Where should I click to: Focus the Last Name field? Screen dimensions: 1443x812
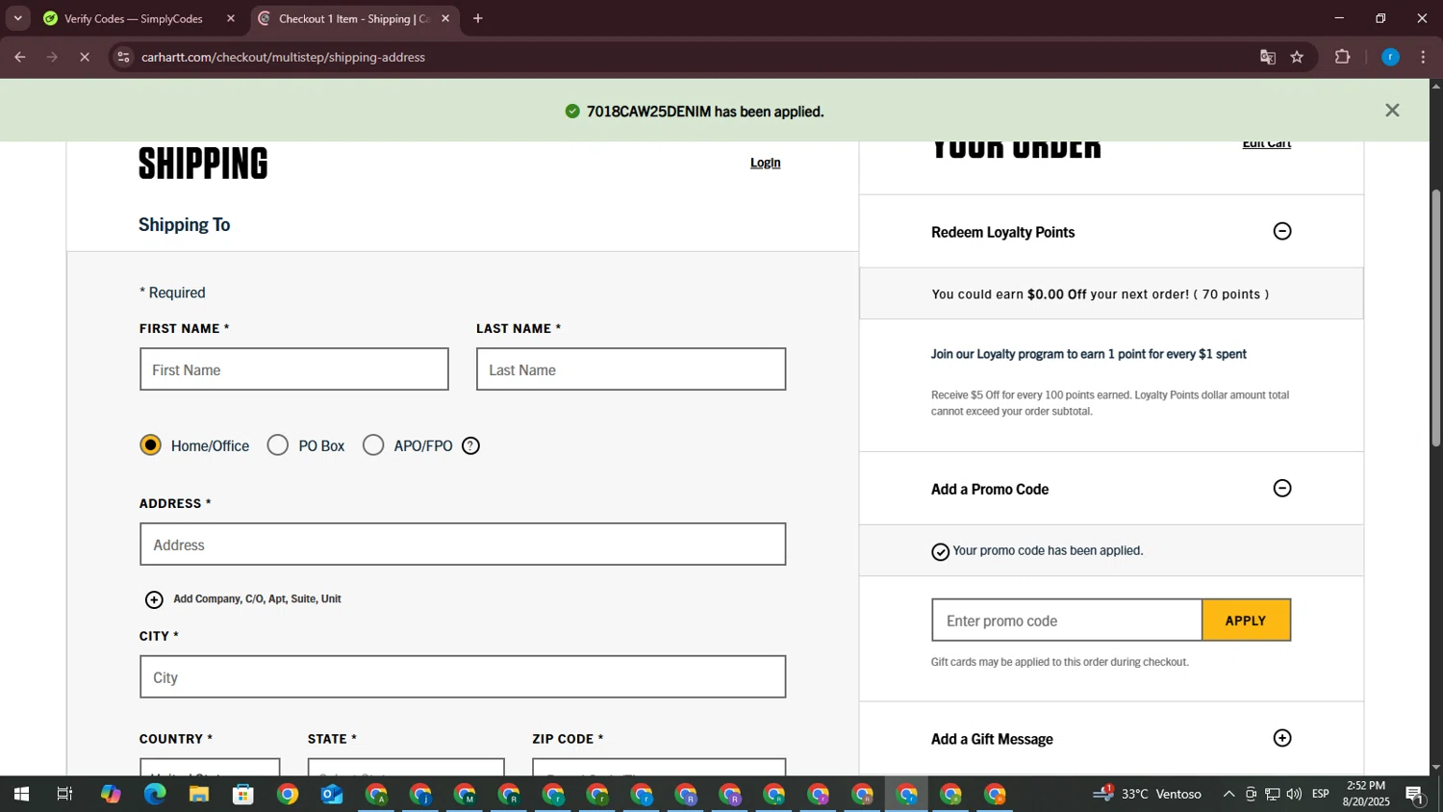[631, 369]
